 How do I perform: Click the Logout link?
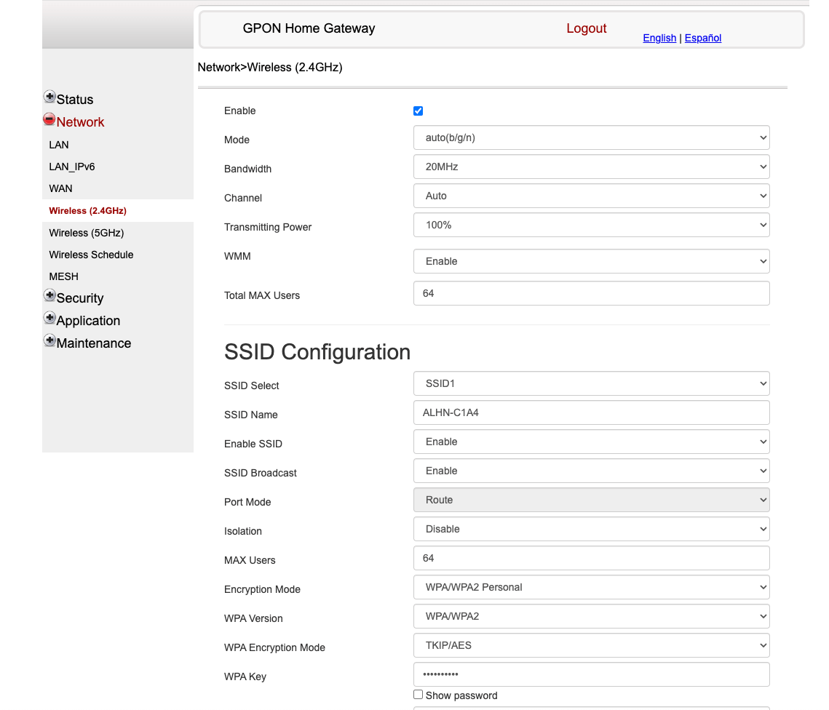click(586, 28)
